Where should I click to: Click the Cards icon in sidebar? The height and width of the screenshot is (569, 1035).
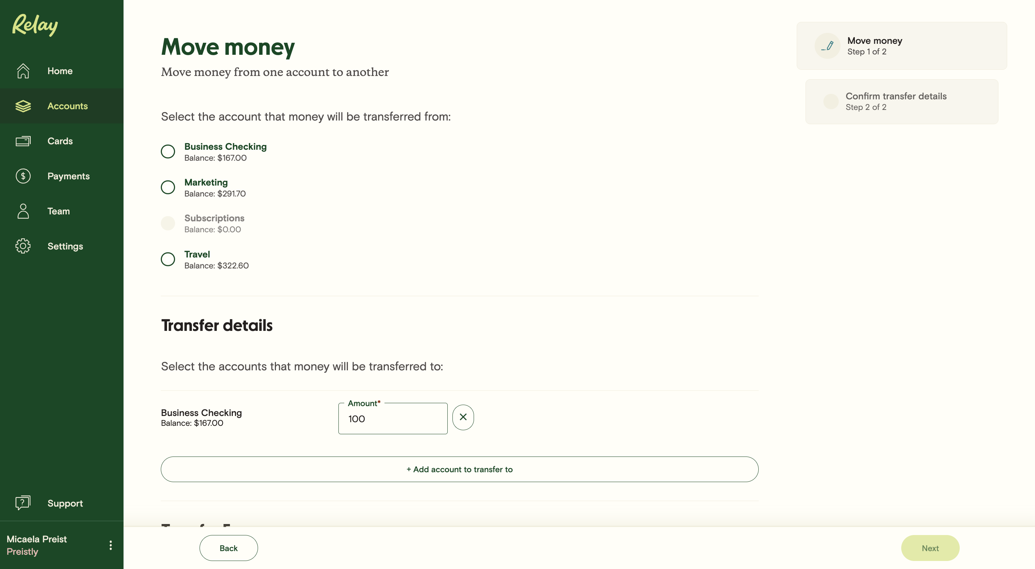23,141
